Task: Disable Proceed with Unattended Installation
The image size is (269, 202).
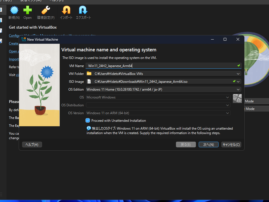Action: tap(88, 120)
